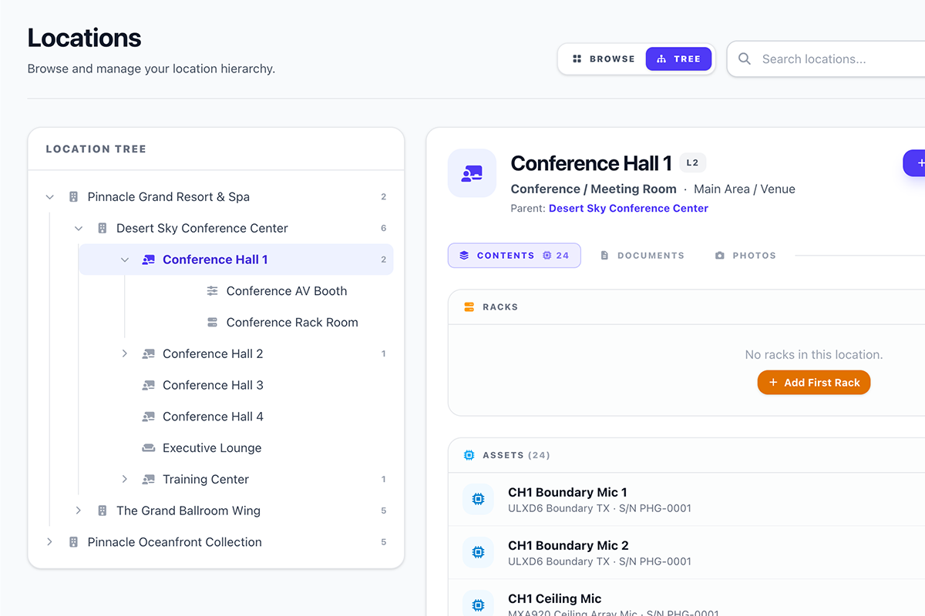Click the CH1 Boundary Mic 1 chip icon
This screenshot has width=925, height=616.
pos(478,499)
